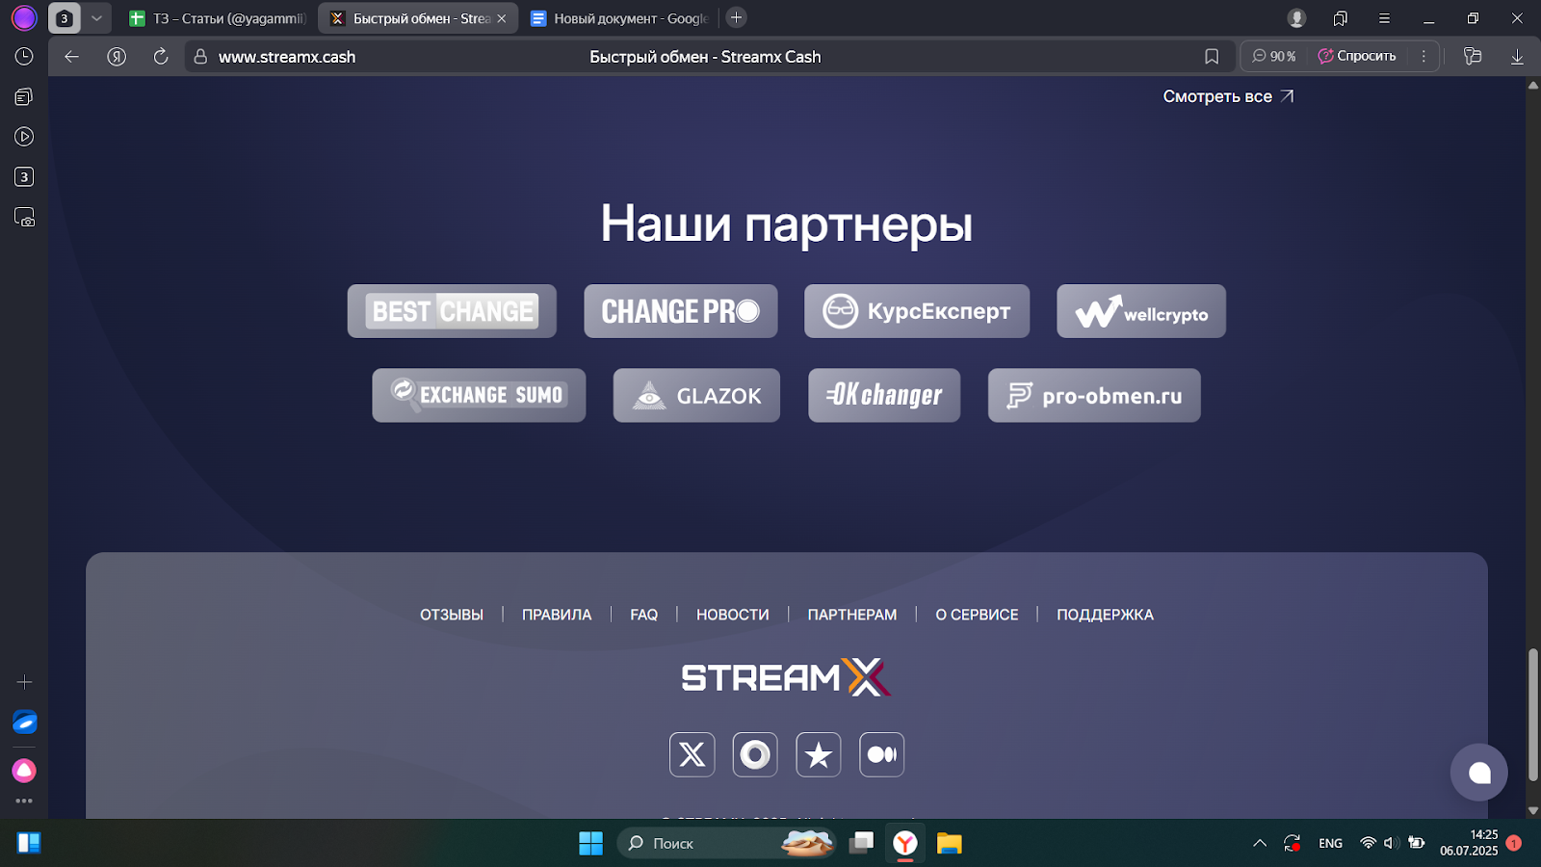The image size is (1541, 867).
Task: Reload the Streamx page
Action: 161,57
